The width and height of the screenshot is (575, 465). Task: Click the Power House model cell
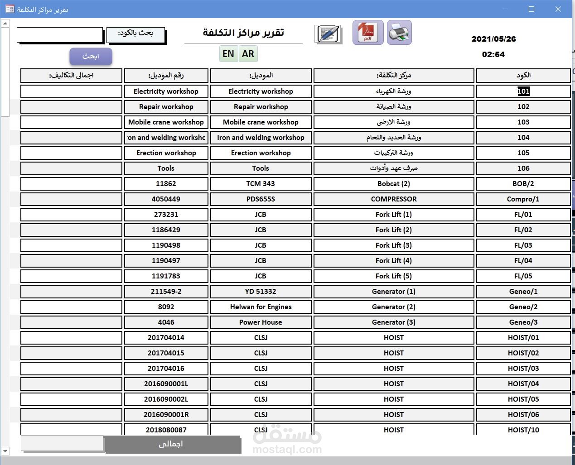tap(261, 322)
